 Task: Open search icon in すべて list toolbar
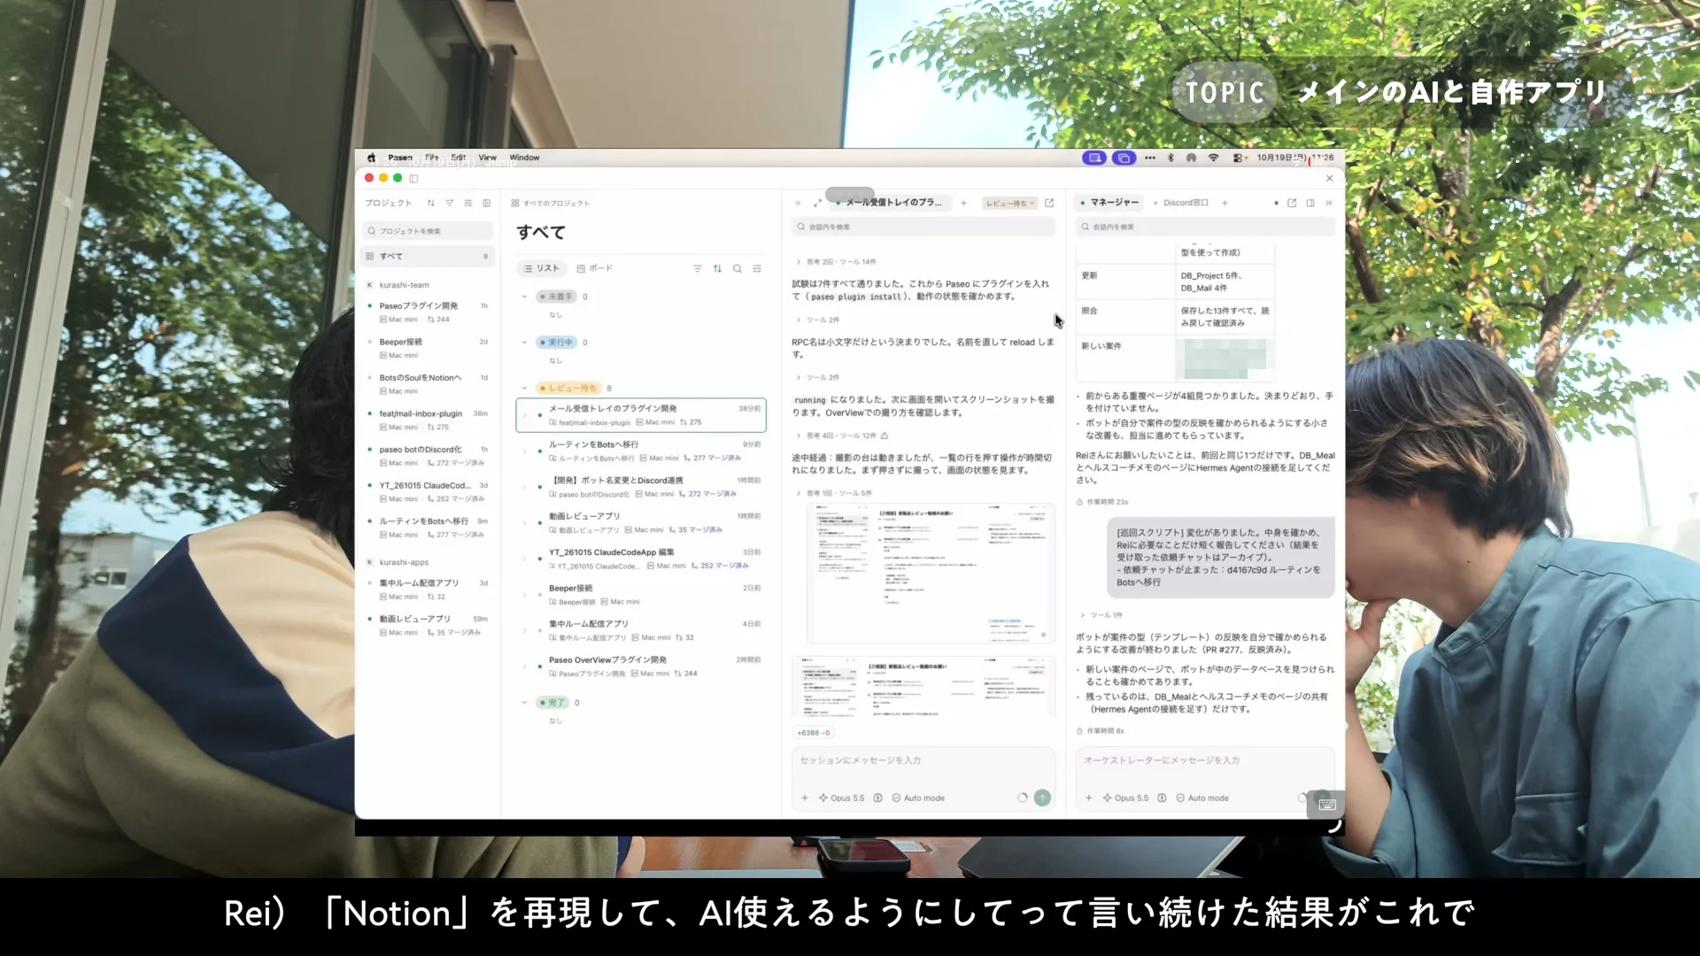tap(738, 269)
